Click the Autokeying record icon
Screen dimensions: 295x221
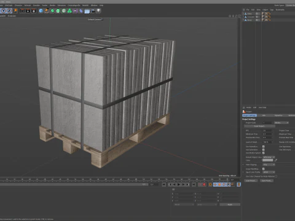[x=204, y=185]
